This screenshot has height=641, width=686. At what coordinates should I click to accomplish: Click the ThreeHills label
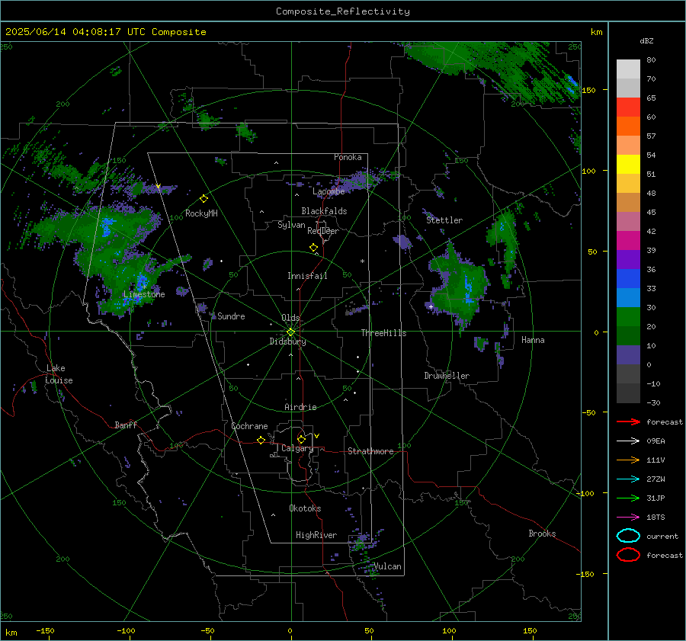[x=383, y=333]
